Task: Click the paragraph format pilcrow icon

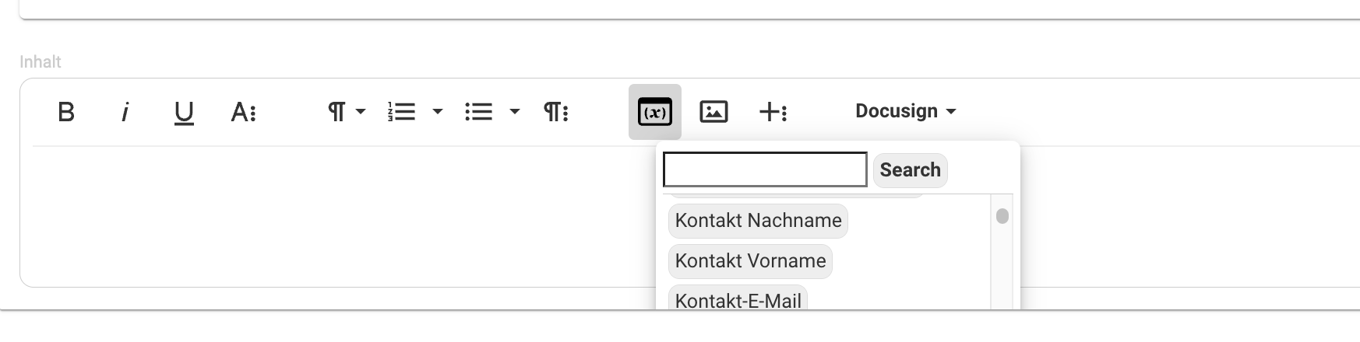Action: 336,112
